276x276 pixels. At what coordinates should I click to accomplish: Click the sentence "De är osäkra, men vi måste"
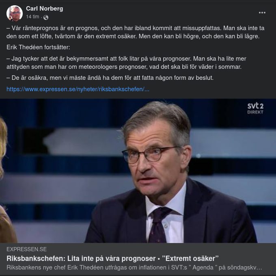pyautogui.click(x=110, y=78)
